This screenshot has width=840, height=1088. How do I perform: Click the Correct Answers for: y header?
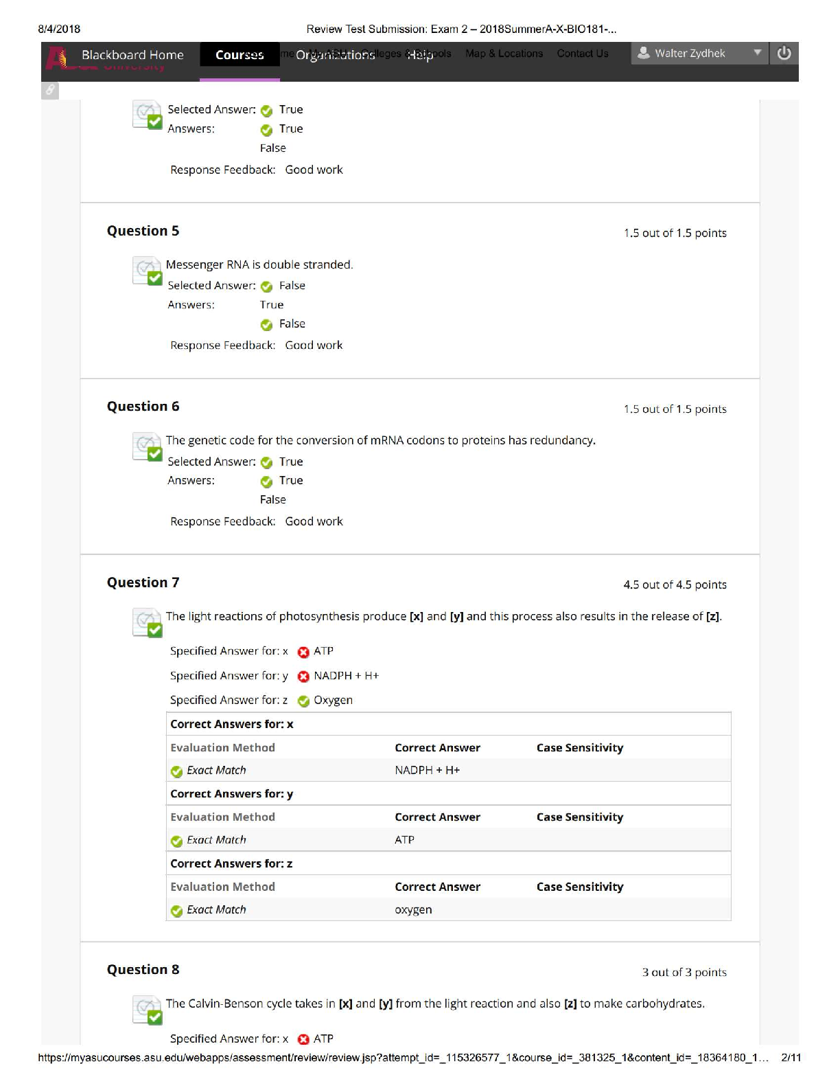232,794
